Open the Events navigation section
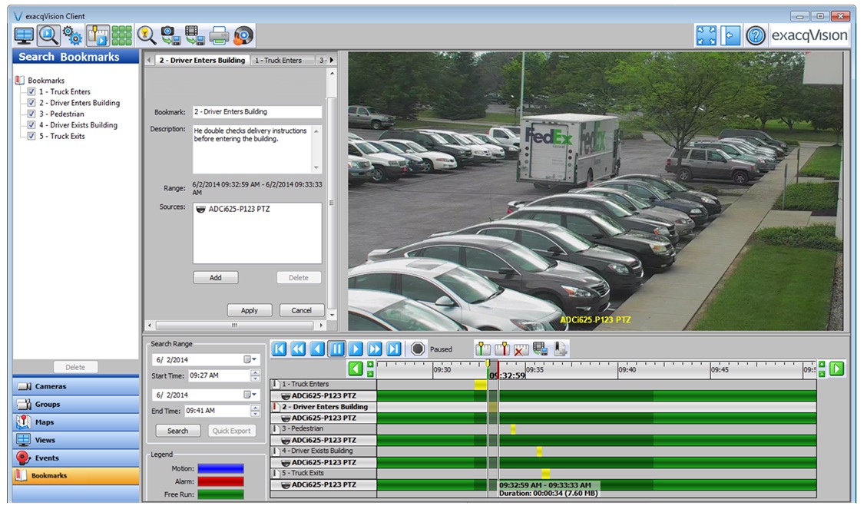 click(76, 458)
